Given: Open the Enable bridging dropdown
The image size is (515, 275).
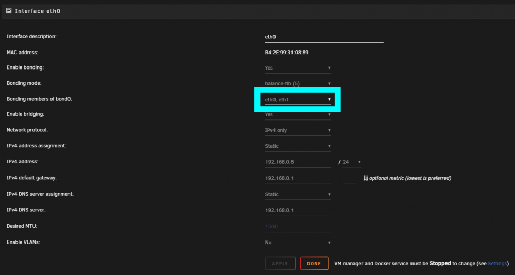Looking at the screenshot, I should click(x=298, y=115).
